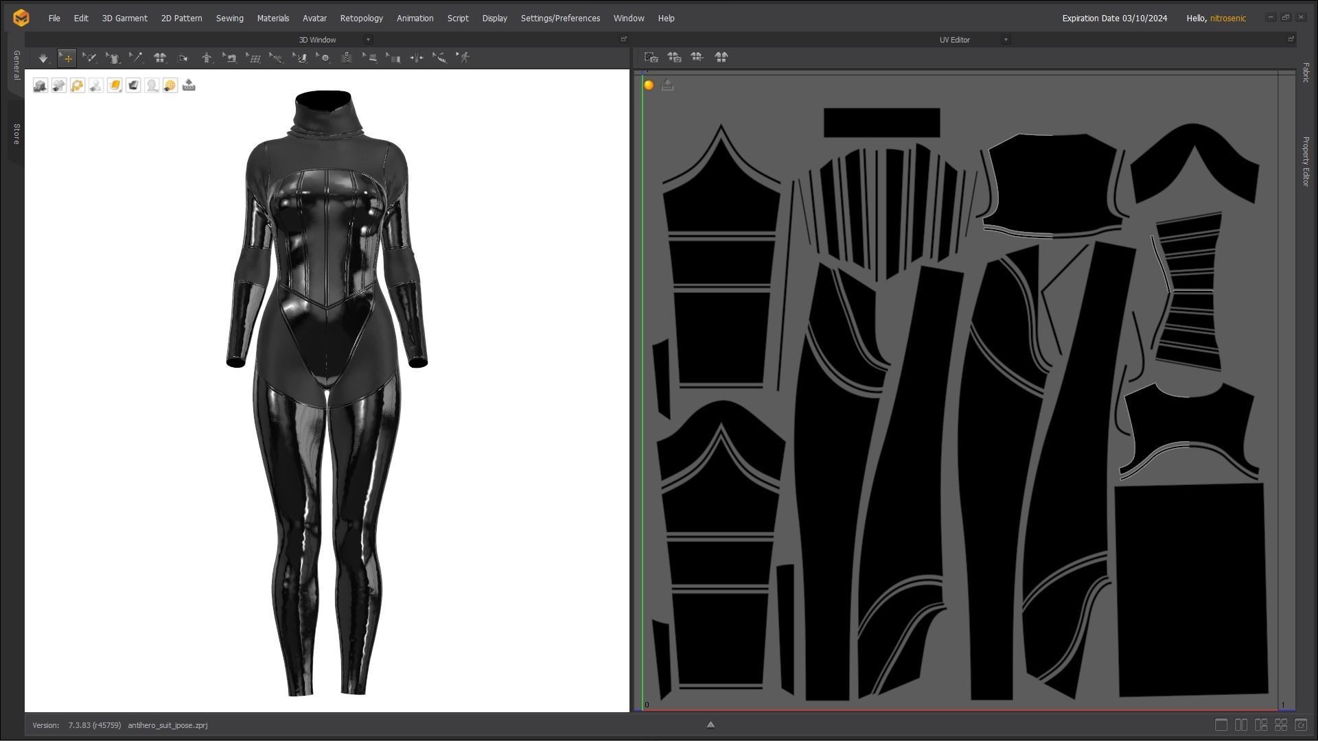Select the sewing machine edit tool
The width and height of the screenshot is (1318, 741).
[x=230, y=58]
